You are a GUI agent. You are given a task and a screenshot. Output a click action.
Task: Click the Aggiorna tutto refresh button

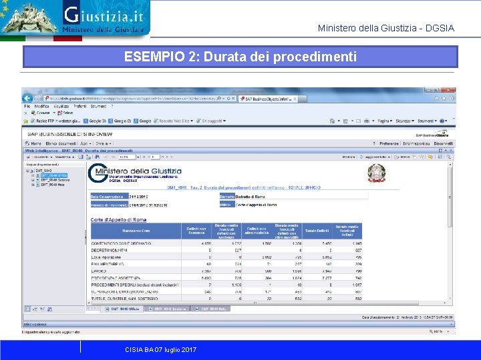(x=375, y=157)
